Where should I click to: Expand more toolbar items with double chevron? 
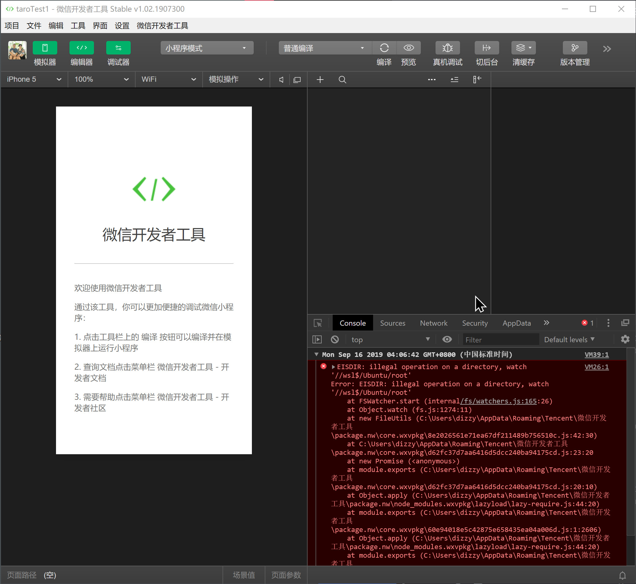click(x=607, y=49)
